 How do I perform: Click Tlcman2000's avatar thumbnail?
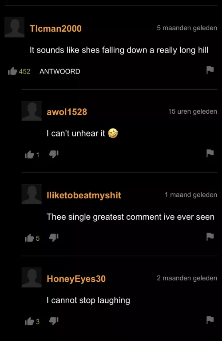(15, 27)
